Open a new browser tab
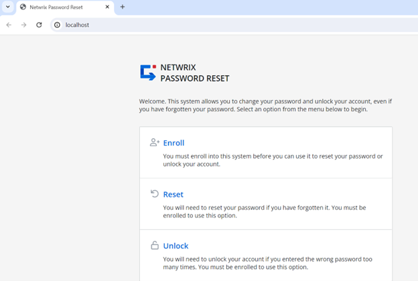418x281 pixels. click(123, 7)
